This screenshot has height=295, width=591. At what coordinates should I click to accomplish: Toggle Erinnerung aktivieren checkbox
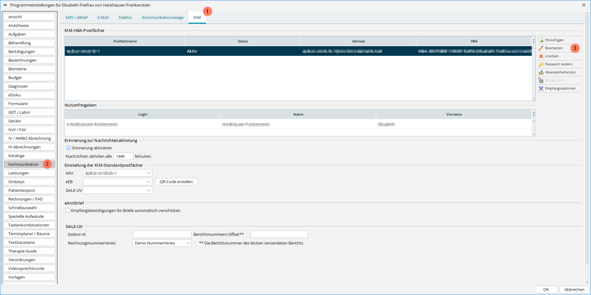pos(69,148)
